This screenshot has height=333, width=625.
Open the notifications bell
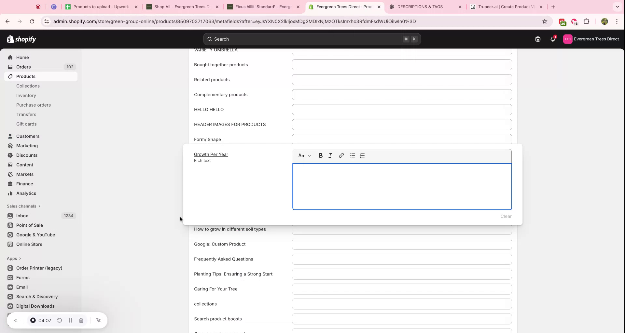553,39
